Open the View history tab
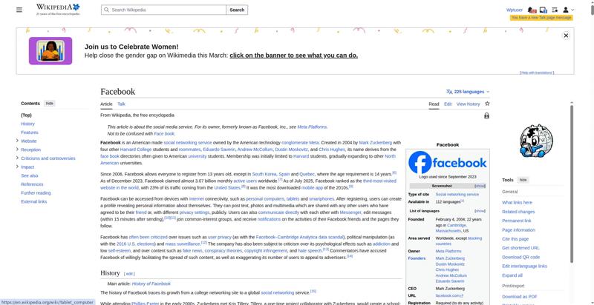This screenshot has height=305, width=594. pyautogui.click(x=468, y=104)
